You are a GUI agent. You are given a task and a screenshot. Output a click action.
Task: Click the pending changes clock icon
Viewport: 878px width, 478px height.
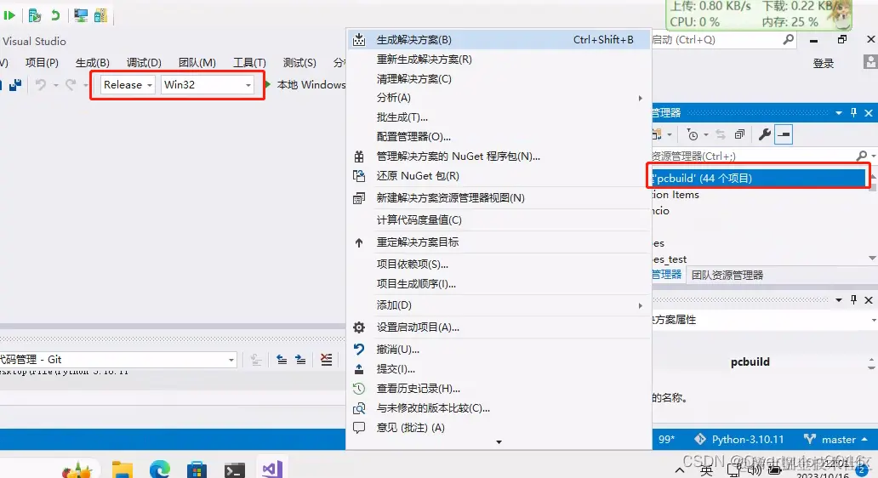tap(693, 135)
